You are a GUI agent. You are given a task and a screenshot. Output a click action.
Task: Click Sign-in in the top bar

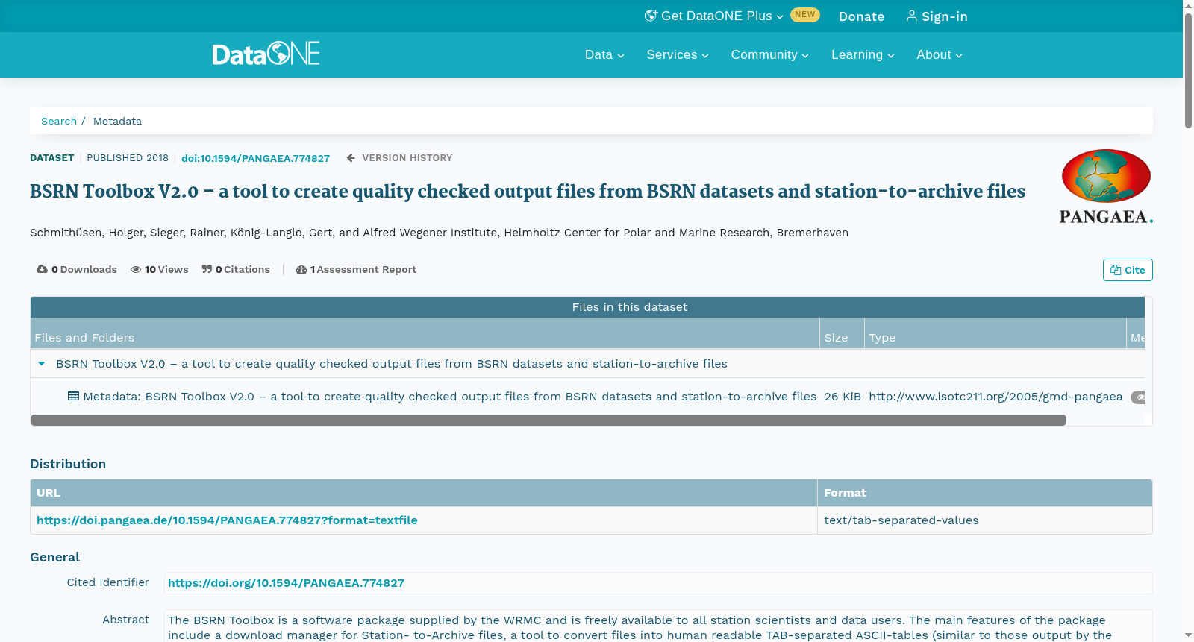pyautogui.click(x=937, y=16)
